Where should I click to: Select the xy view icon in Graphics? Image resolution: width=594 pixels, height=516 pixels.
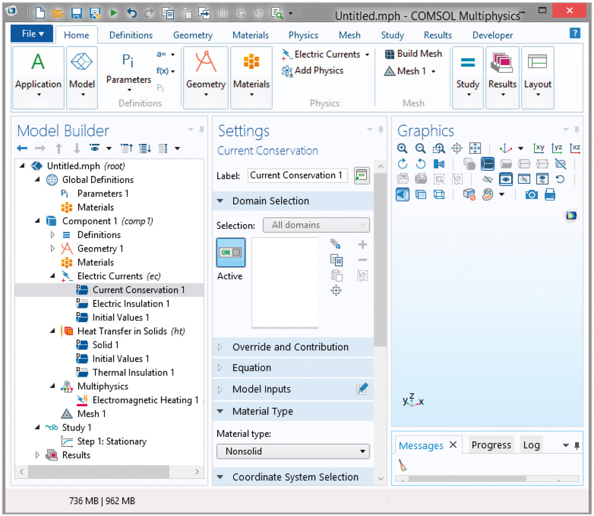pos(539,148)
